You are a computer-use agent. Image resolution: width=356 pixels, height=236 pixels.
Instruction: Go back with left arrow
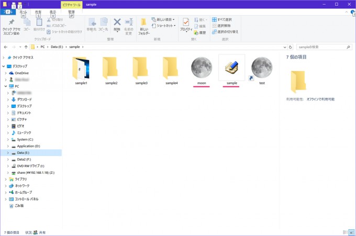click(6, 47)
